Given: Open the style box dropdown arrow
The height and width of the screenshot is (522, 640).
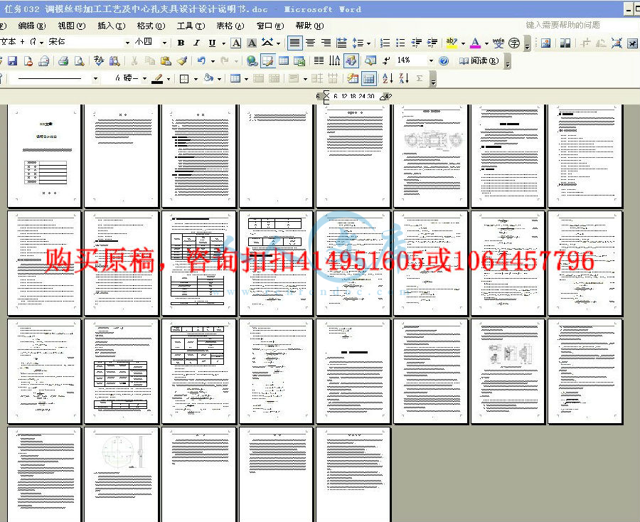Looking at the screenshot, I should tap(42, 43).
